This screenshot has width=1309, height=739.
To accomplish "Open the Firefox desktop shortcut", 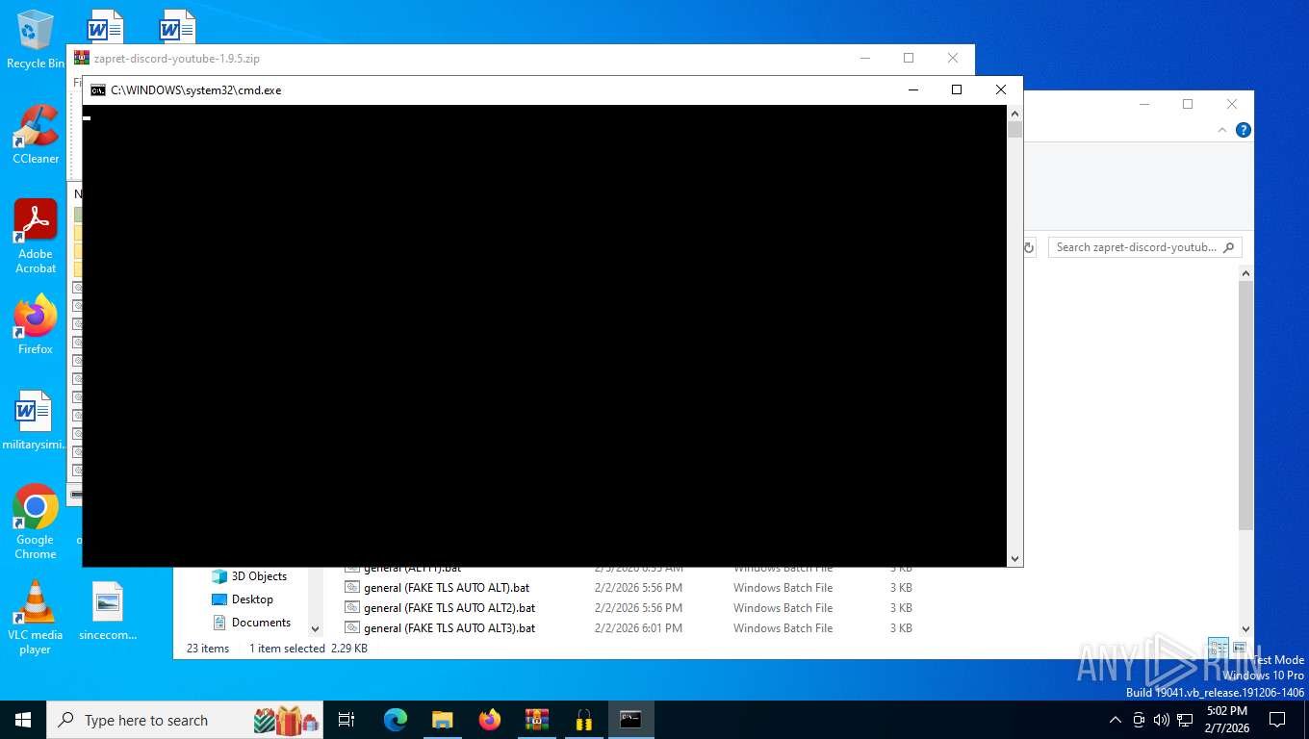I will tap(36, 325).
